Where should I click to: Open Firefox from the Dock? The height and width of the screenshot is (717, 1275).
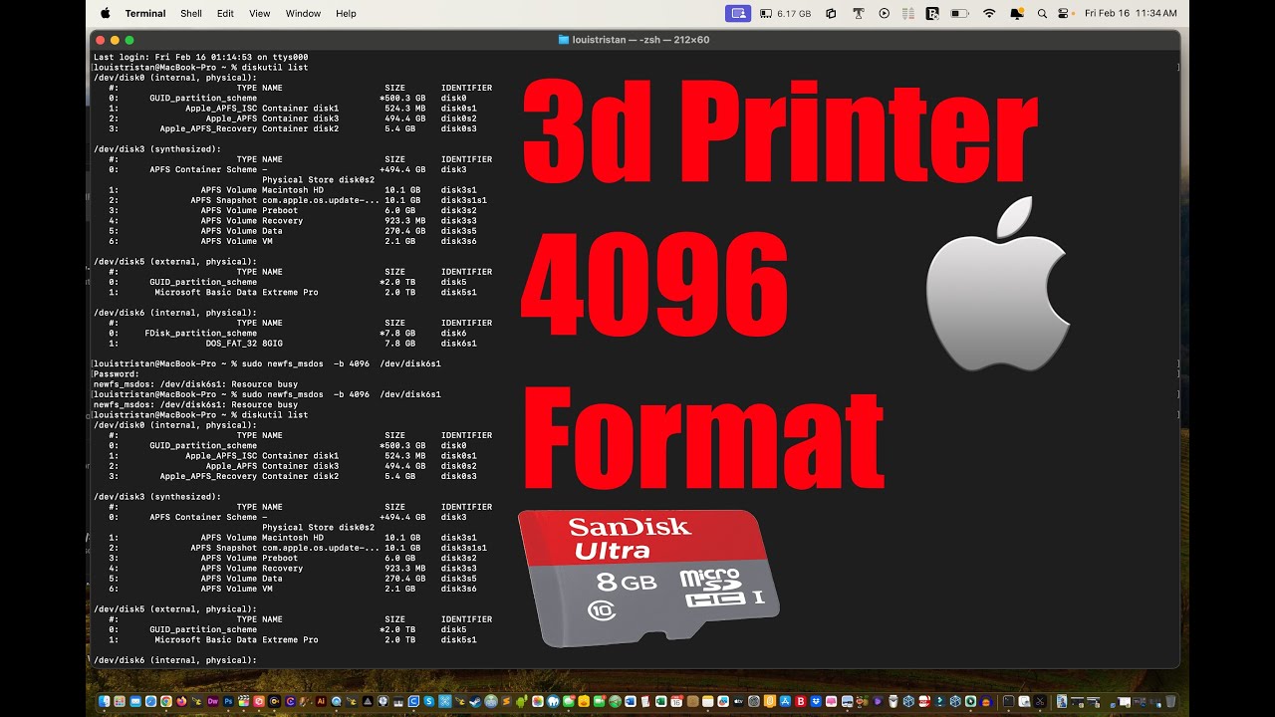point(181,701)
